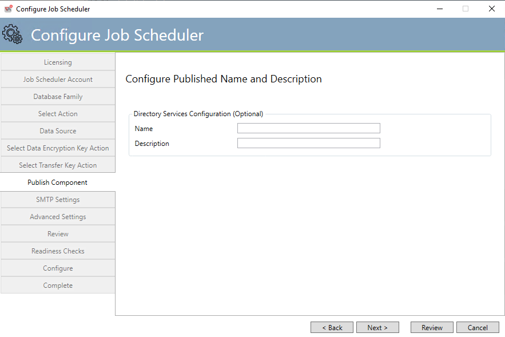This screenshot has height=337, width=505.
Task: Navigate to the Readiness Checks step
Action: click(58, 251)
